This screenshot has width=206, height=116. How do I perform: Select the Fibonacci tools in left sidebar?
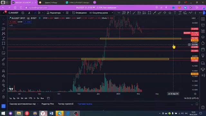pyautogui.click(x=4, y=29)
